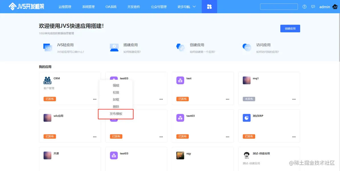
Task: Open the more options dots on mq1 card
Action: coord(294,99)
